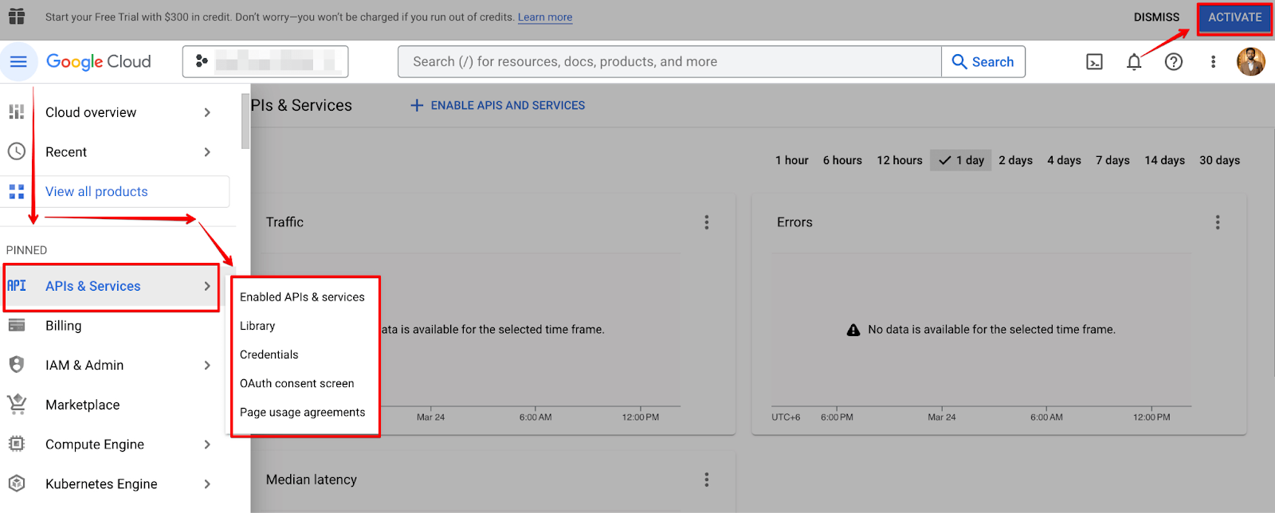The image size is (1275, 513).
Task: Open the Learn more link
Action: coord(545,18)
